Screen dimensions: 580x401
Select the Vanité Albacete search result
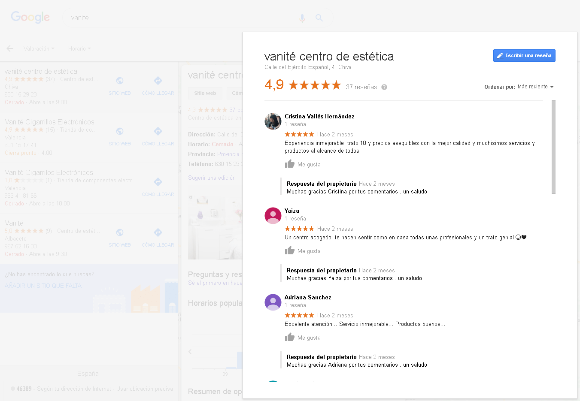click(89, 238)
